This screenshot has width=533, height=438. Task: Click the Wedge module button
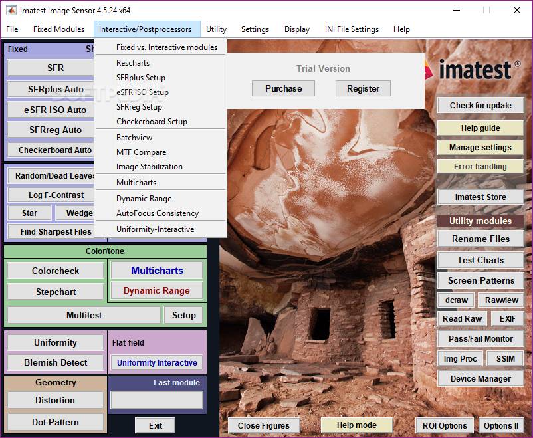(x=75, y=213)
